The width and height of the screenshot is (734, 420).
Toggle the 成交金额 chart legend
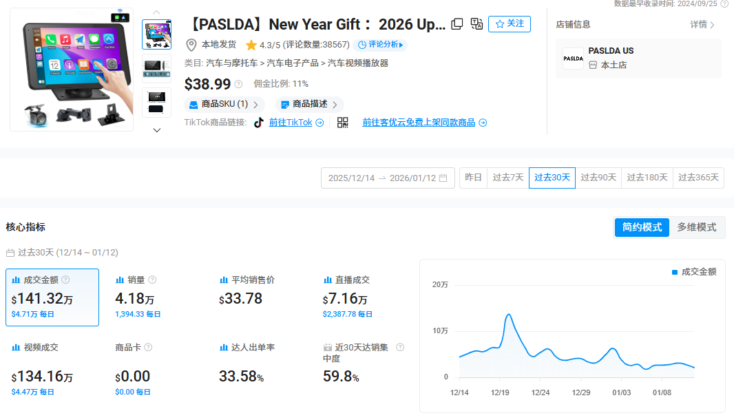pyautogui.click(x=695, y=271)
